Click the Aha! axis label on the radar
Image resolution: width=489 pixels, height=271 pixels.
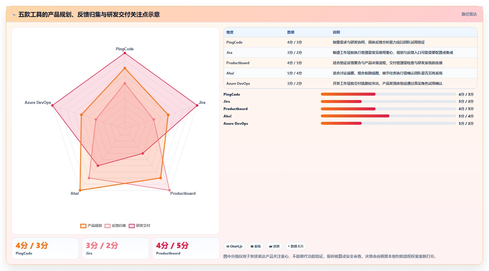75,194
